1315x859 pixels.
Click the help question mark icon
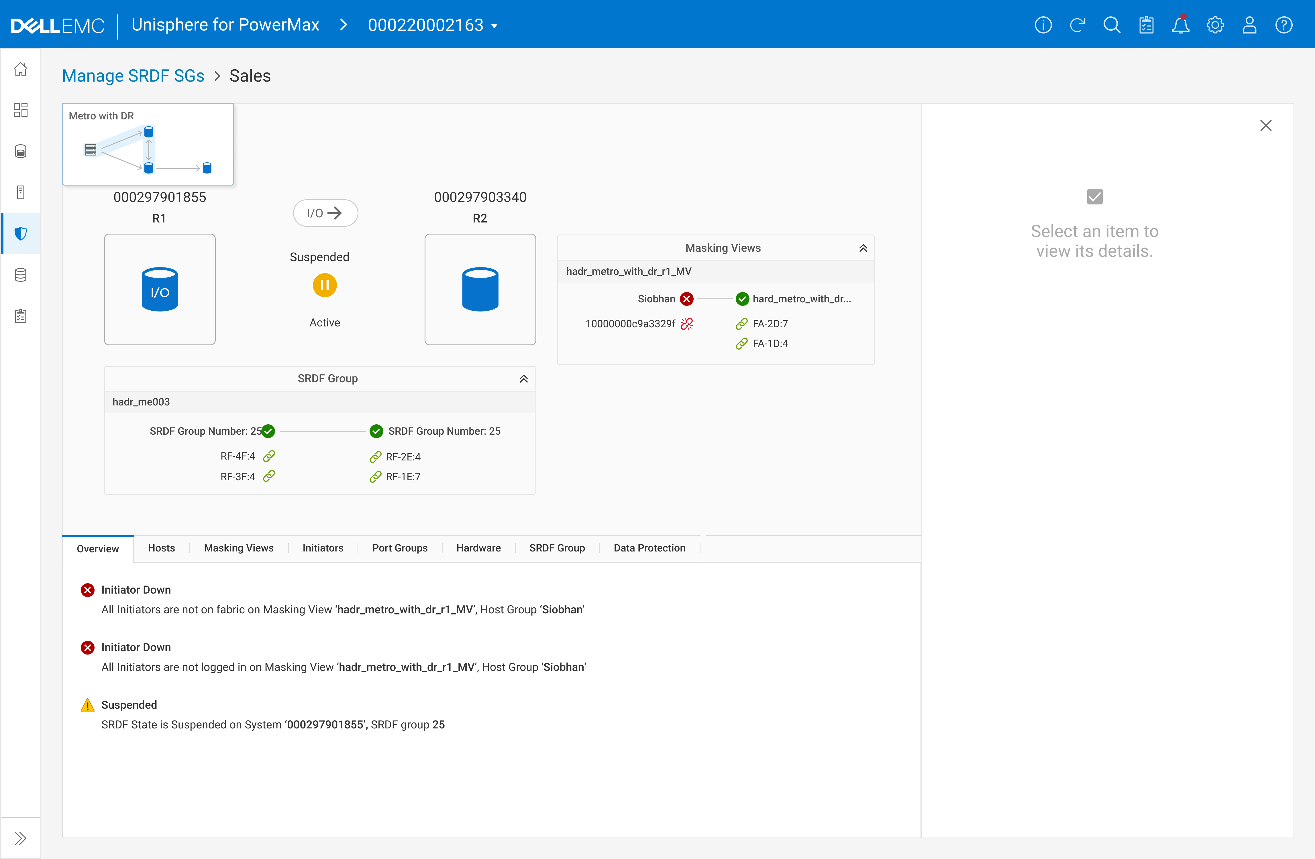coord(1283,25)
